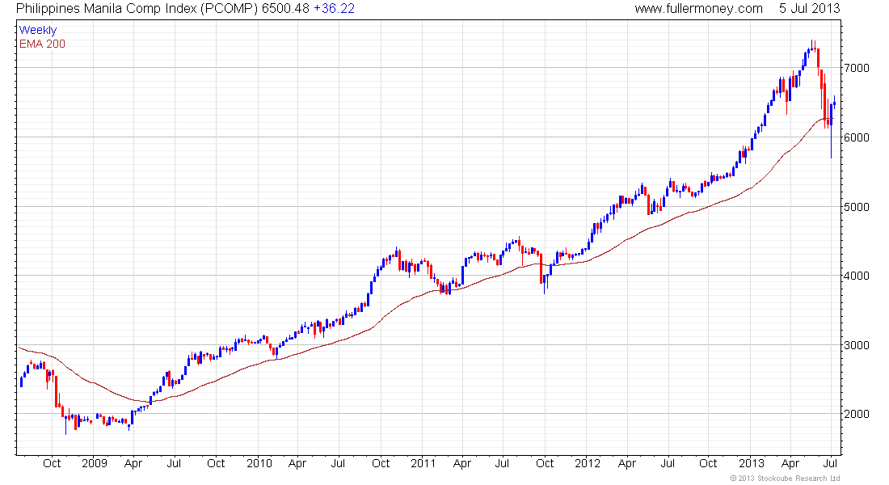The width and height of the screenshot is (889, 485).
Task: Open the www.fullermoney.com link text
Action: [698, 9]
